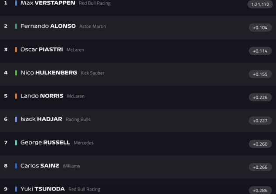This screenshot has width=276, height=194.
Task: Click the Racing Bulls team label
Action: [78, 120]
